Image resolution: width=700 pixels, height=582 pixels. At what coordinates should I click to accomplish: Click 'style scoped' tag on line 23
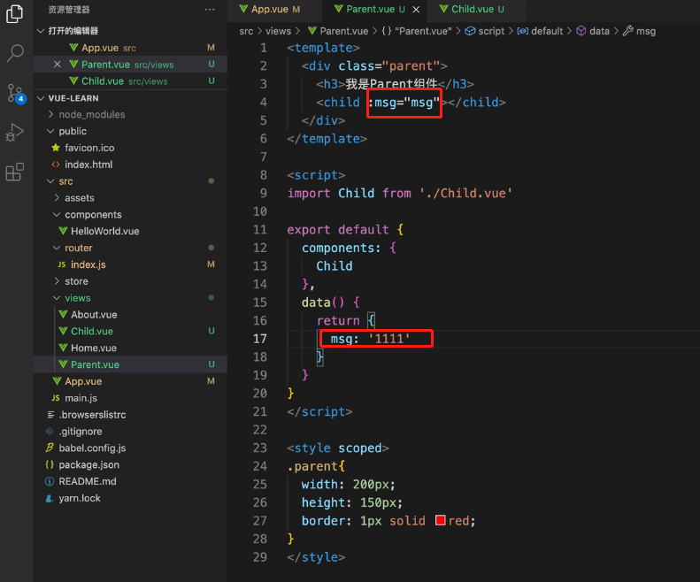(338, 448)
